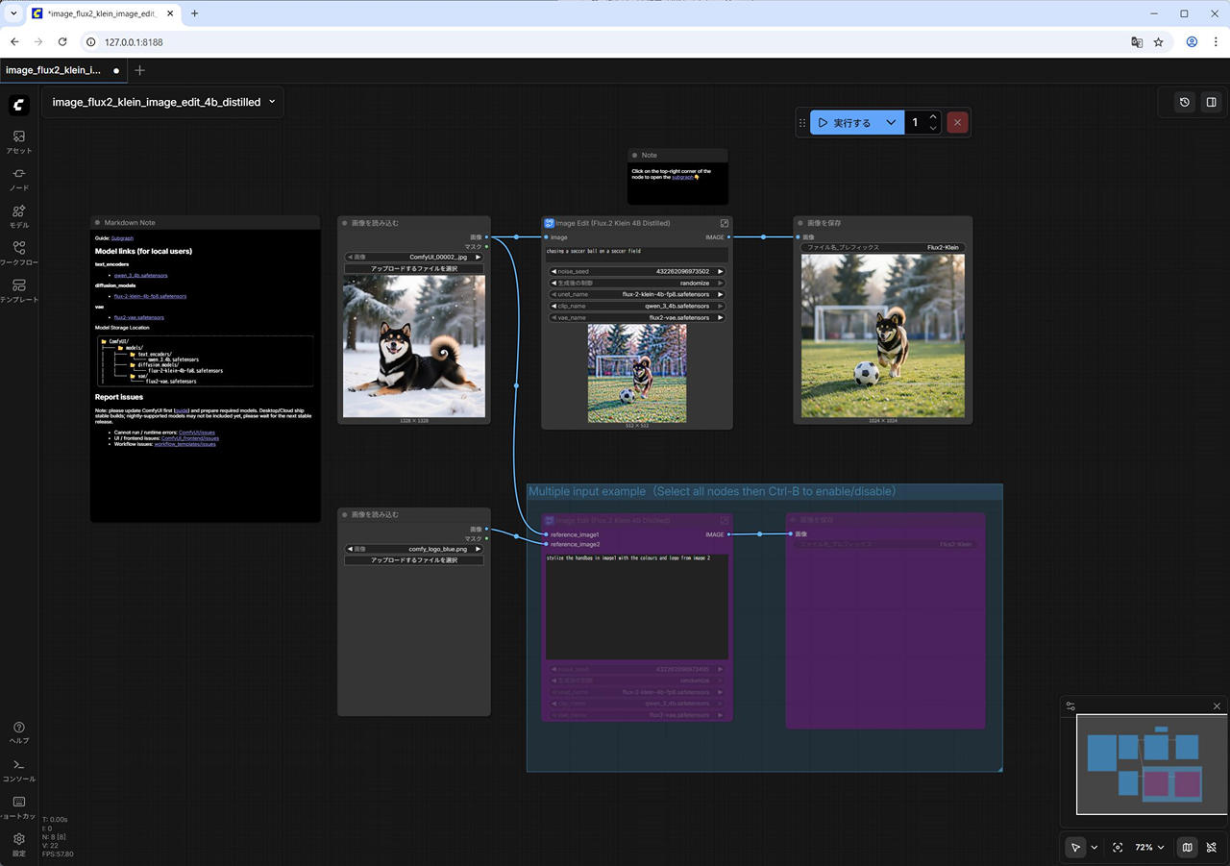Open the subgraph of the Image Edit node

pyautogui.click(x=725, y=223)
